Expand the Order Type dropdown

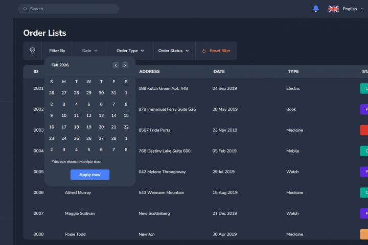(x=130, y=51)
